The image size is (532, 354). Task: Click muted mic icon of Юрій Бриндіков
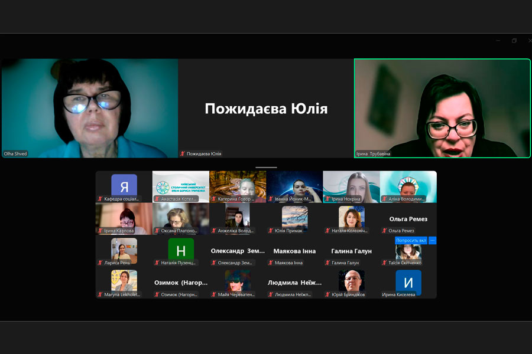pos(327,294)
